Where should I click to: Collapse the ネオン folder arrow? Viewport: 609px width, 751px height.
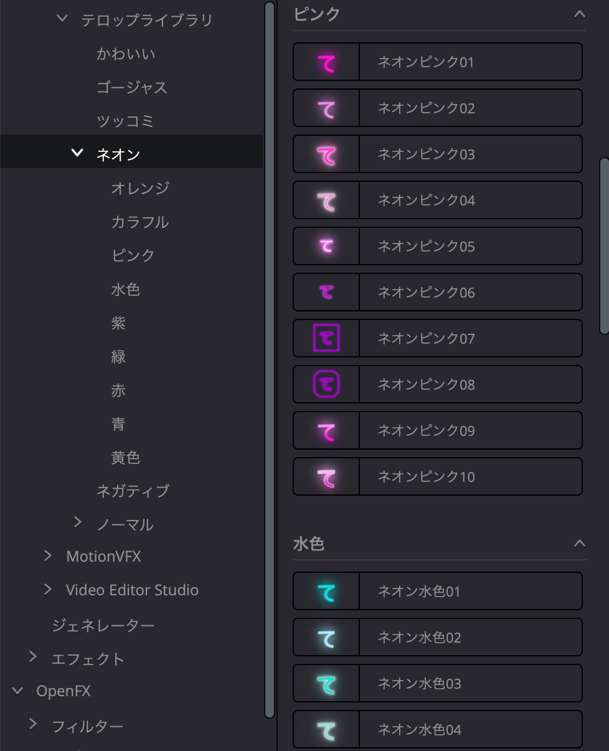[77, 153]
